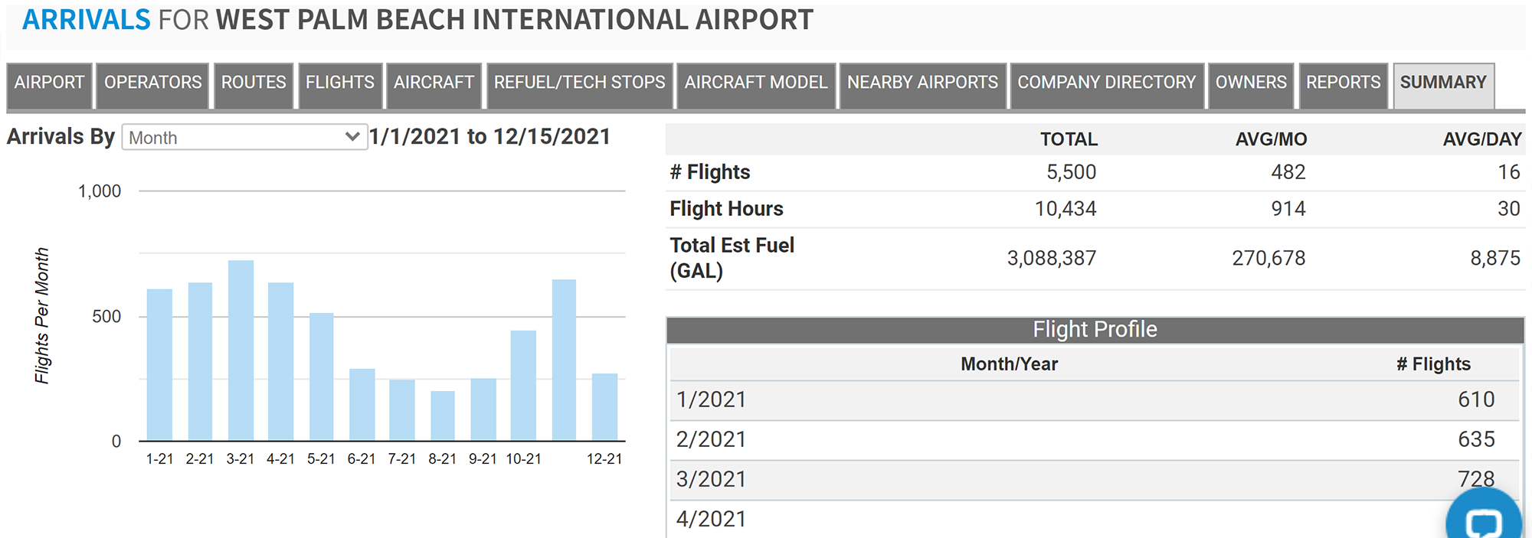Select the 8-21 chart bar
The image size is (1532, 538).
click(x=443, y=416)
